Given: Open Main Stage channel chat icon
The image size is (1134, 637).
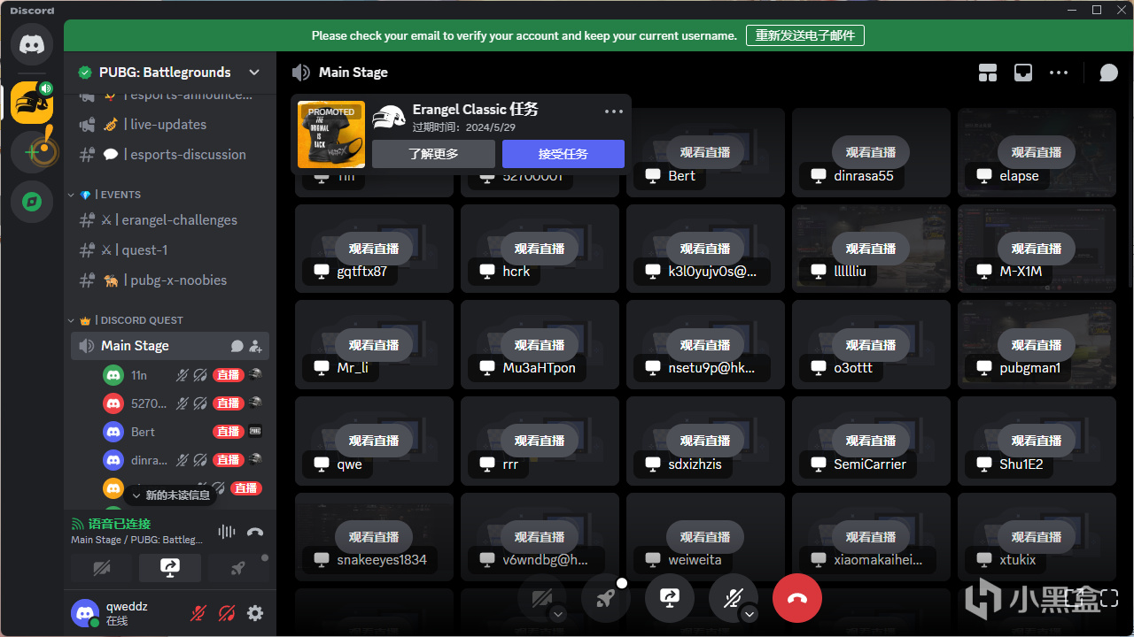Looking at the screenshot, I should tap(237, 346).
